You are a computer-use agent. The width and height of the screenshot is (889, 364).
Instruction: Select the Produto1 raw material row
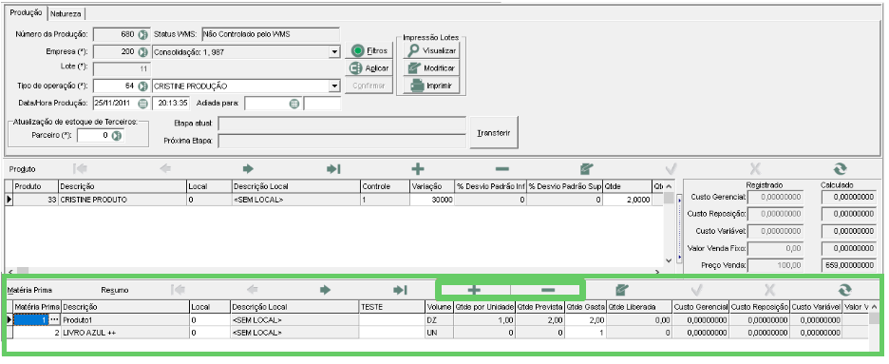click(437, 320)
